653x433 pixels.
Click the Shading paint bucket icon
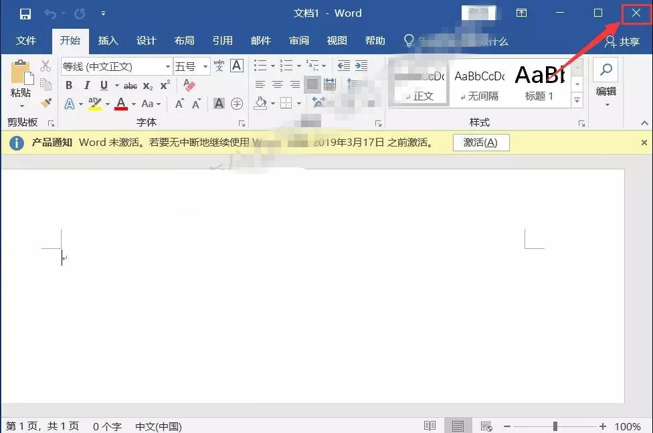tap(260, 103)
